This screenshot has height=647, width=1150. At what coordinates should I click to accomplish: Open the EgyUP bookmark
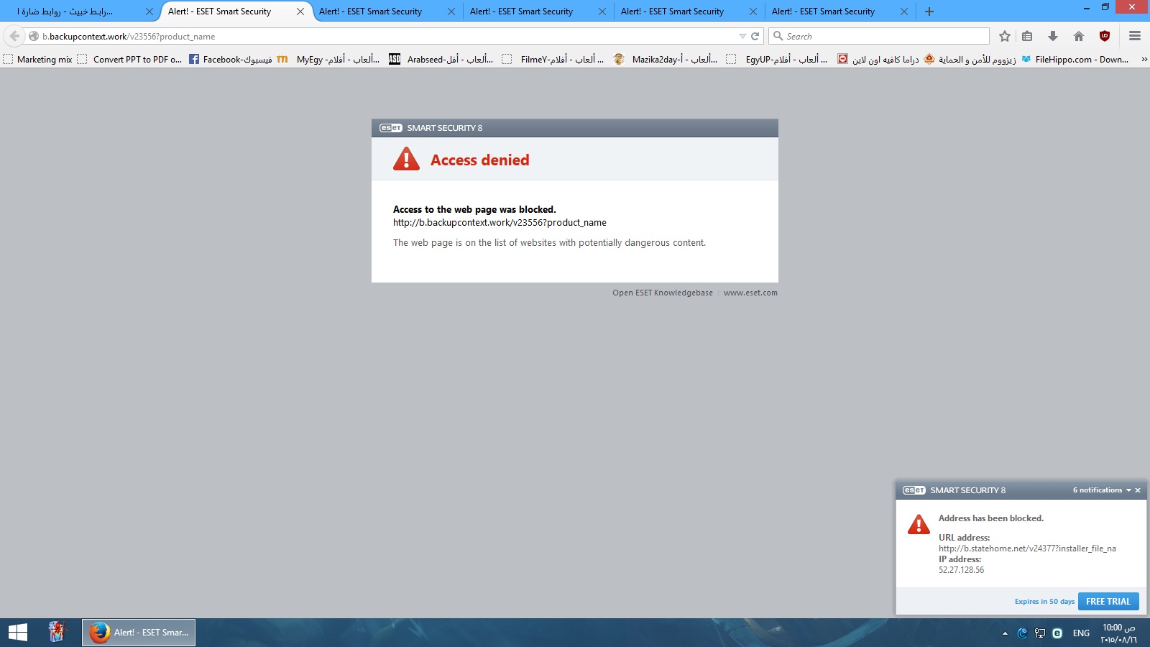point(777,60)
